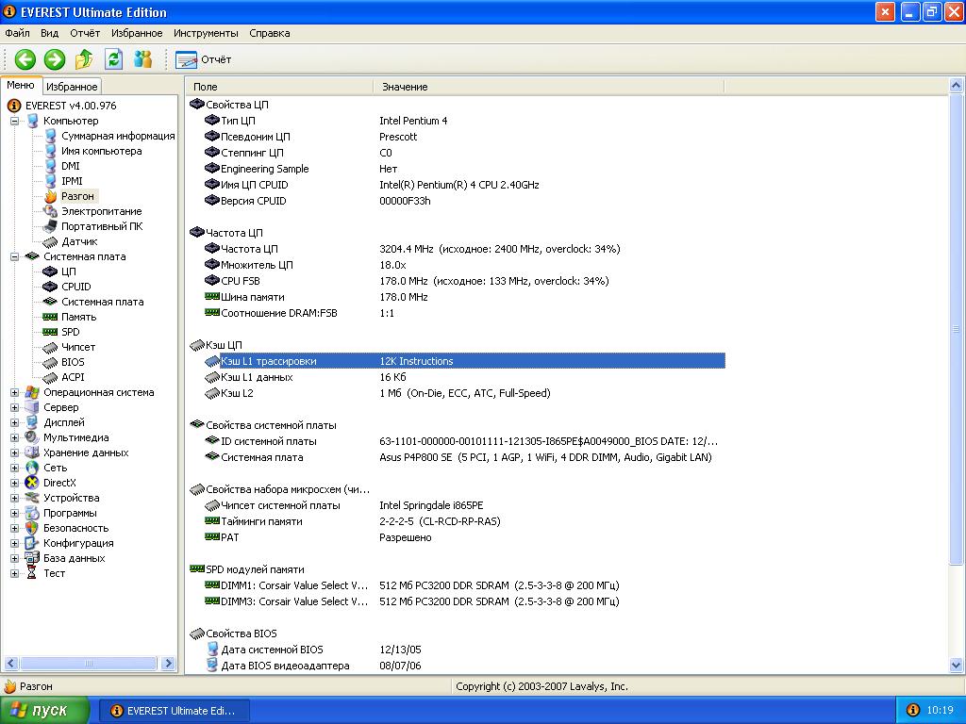This screenshot has height=724, width=966.
Task: Open the Отчёт report toolbar button
Action: (203, 59)
